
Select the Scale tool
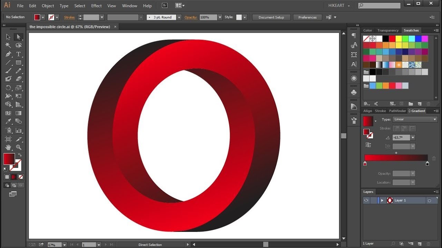tap(19, 87)
